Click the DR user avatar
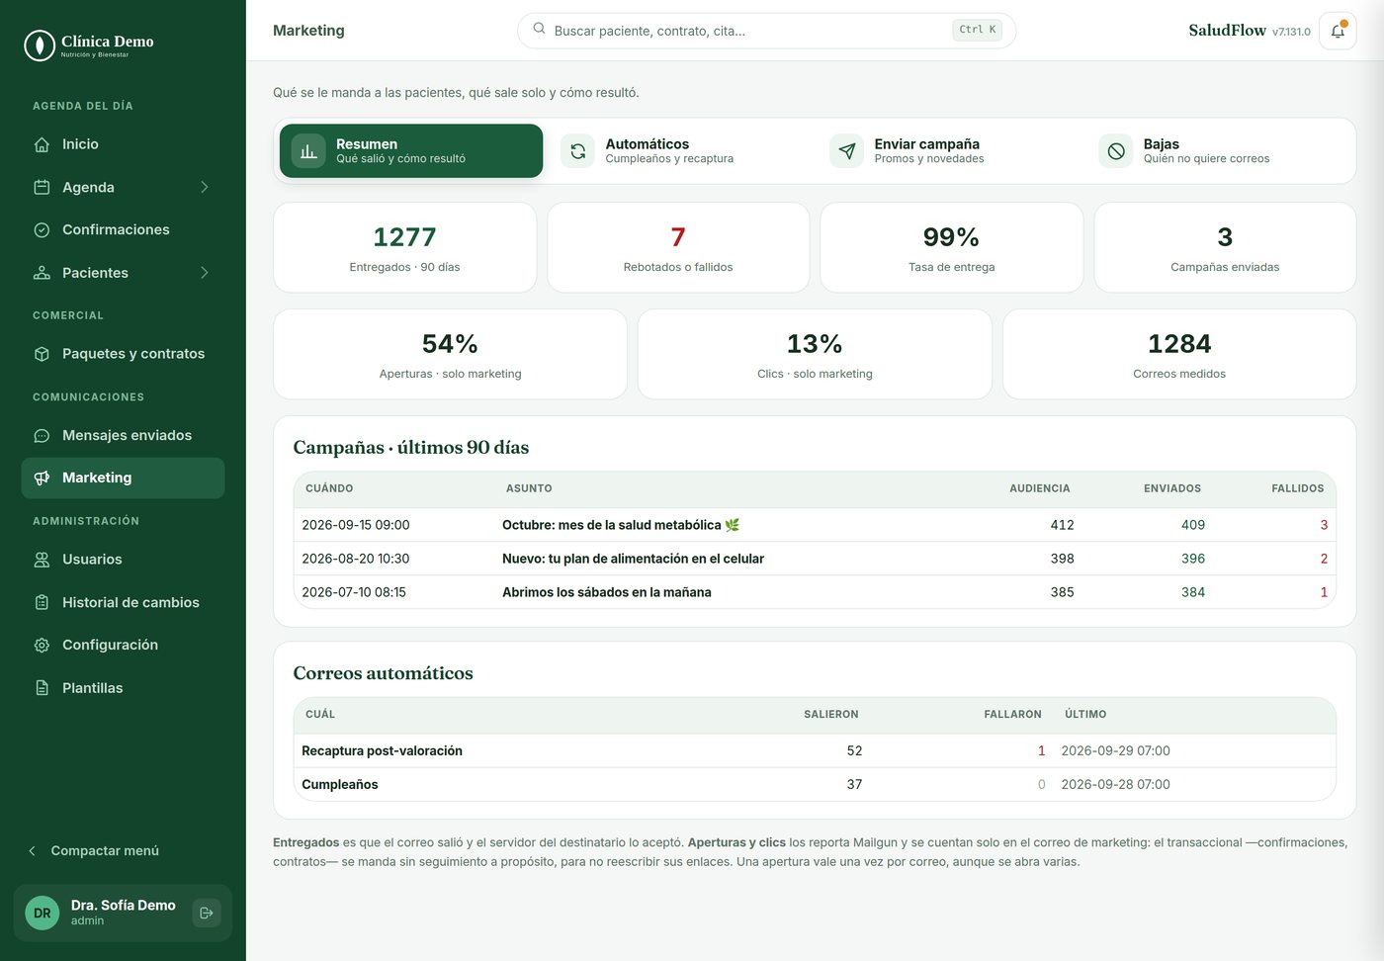1384x961 pixels. pos(43,913)
